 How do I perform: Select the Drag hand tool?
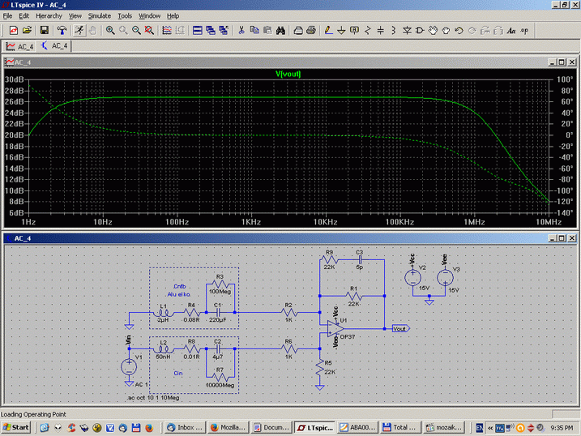tap(446, 30)
